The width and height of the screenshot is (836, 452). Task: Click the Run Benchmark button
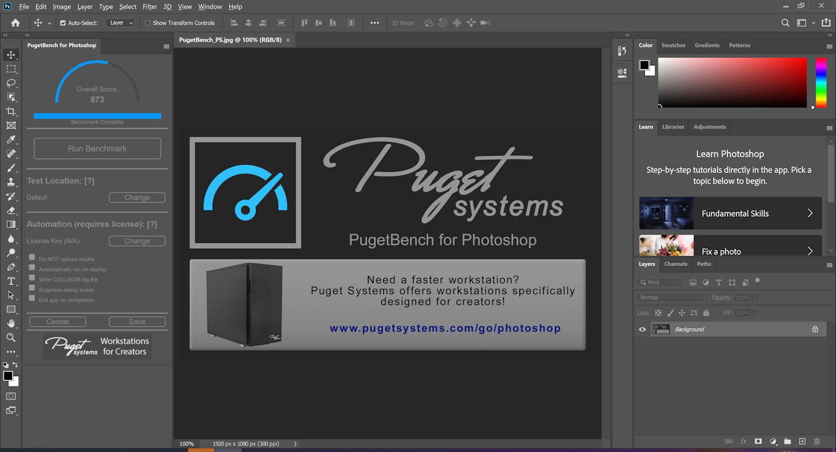point(97,148)
